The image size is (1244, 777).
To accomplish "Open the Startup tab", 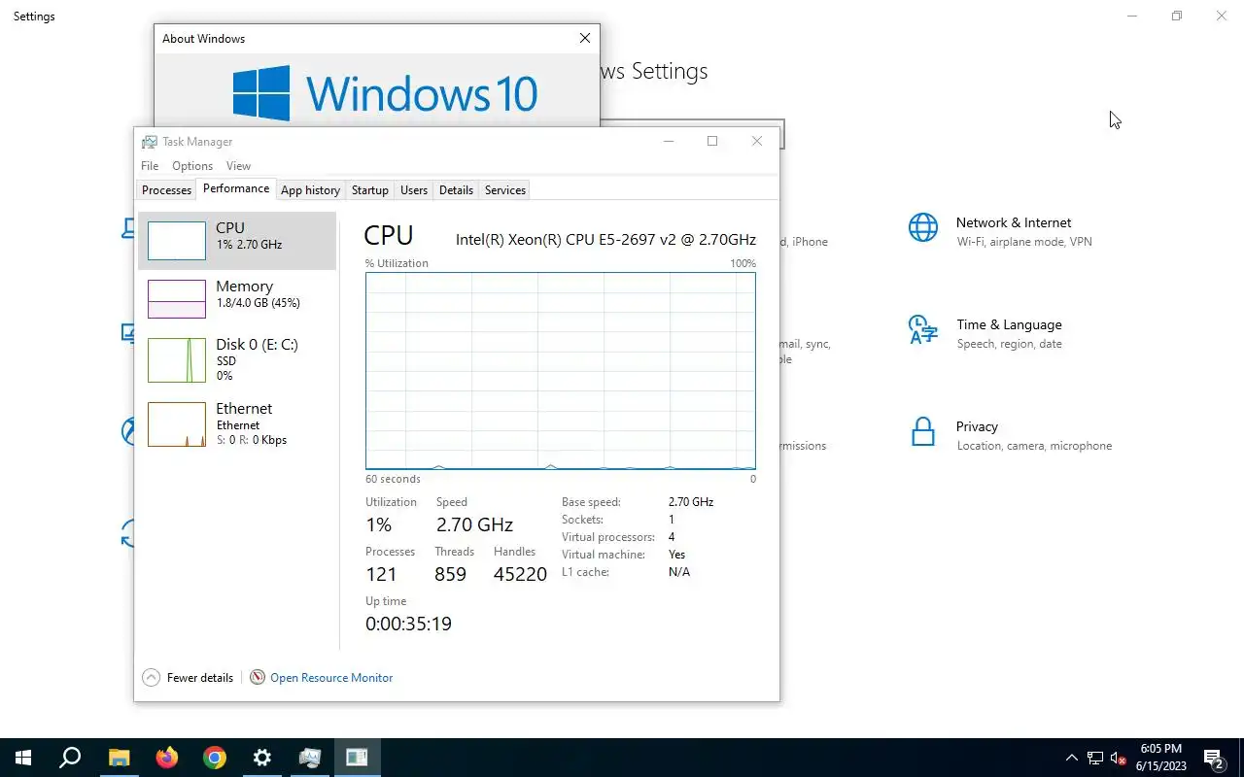I will click(x=370, y=190).
